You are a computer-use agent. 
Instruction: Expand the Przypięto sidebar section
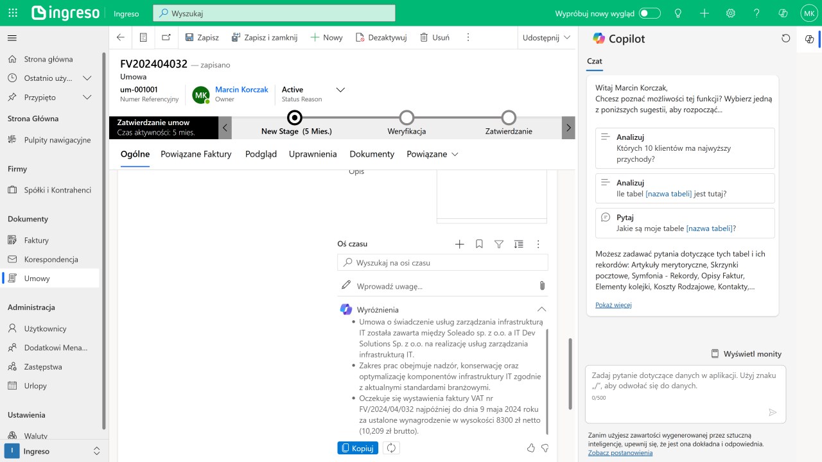[87, 98]
